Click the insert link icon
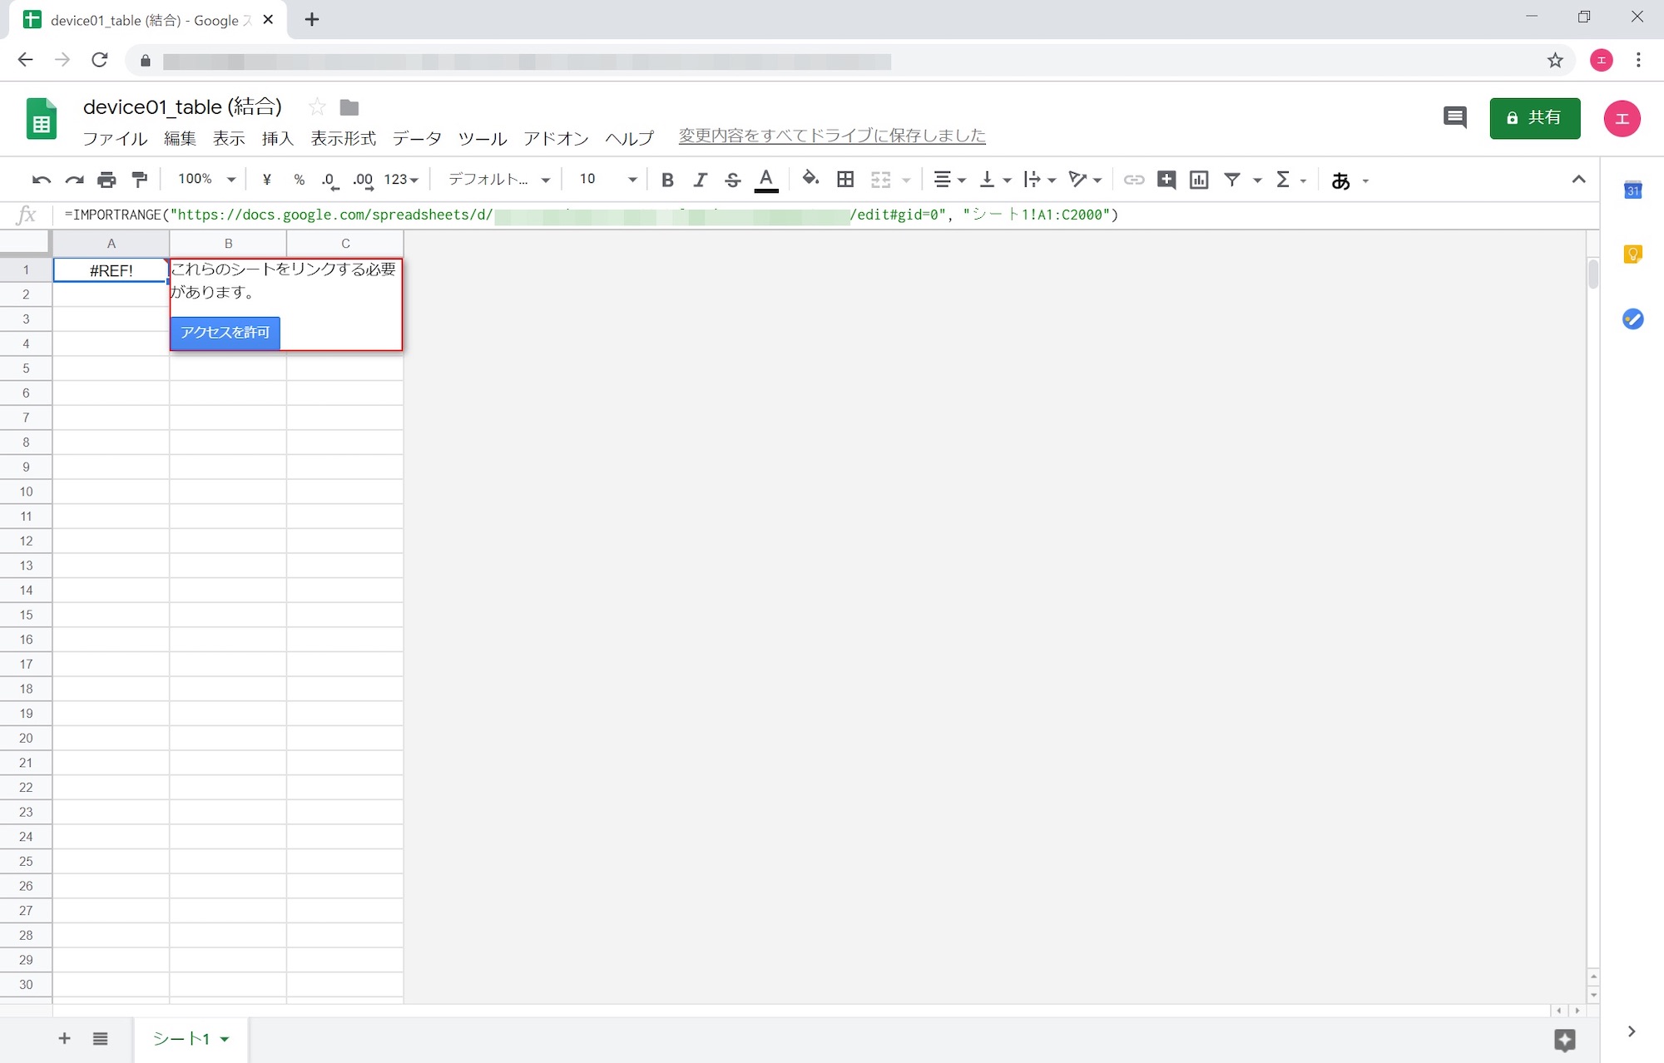Screen dimensions: 1664x1063 click(x=1134, y=179)
